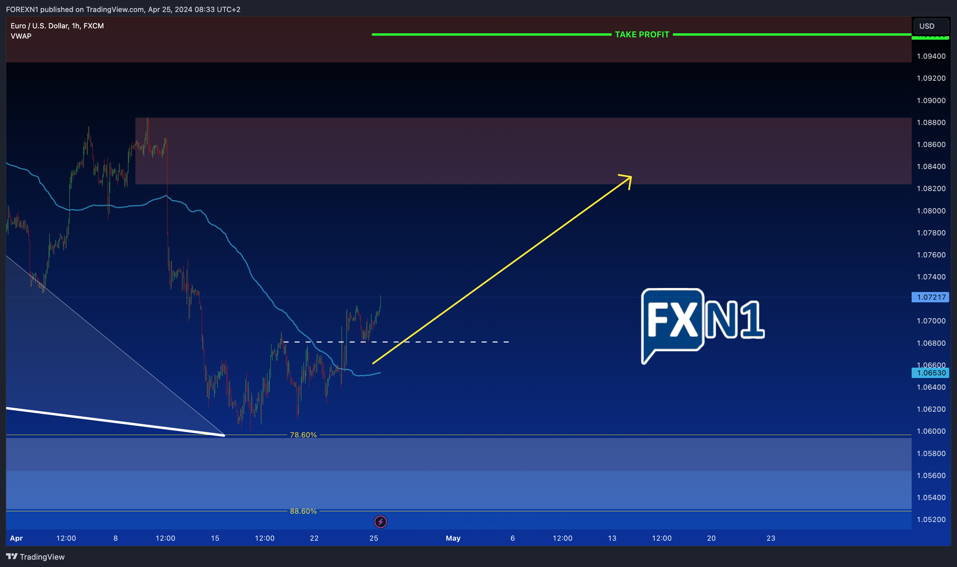Click the 1.06000 price axis label

[931, 431]
